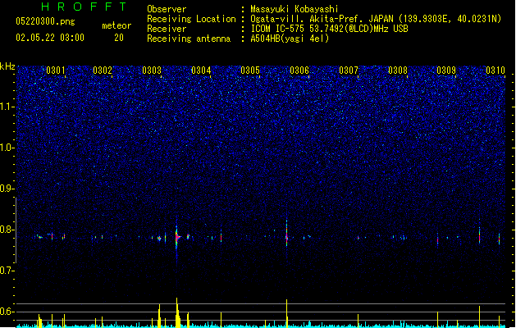Viewport: 516px width, 328px height.
Task: Click the kHz axis unit label
Action: (x=7, y=66)
